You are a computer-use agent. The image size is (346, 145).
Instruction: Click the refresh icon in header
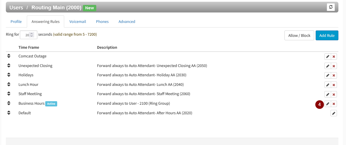pyautogui.click(x=331, y=7)
